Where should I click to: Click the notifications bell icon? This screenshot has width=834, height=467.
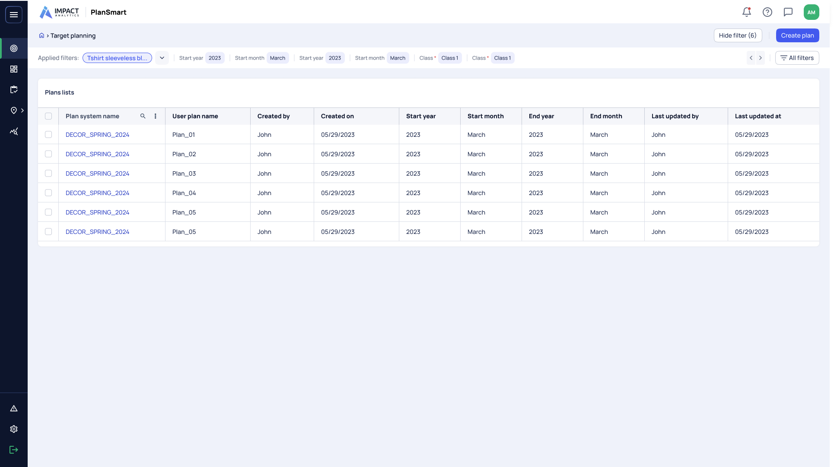click(747, 12)
